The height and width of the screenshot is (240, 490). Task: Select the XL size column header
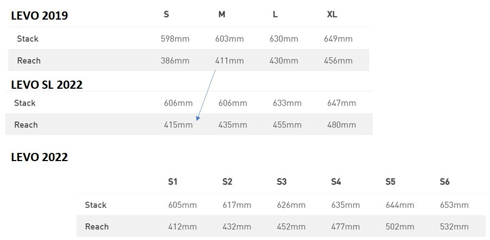tap(332, 15)
